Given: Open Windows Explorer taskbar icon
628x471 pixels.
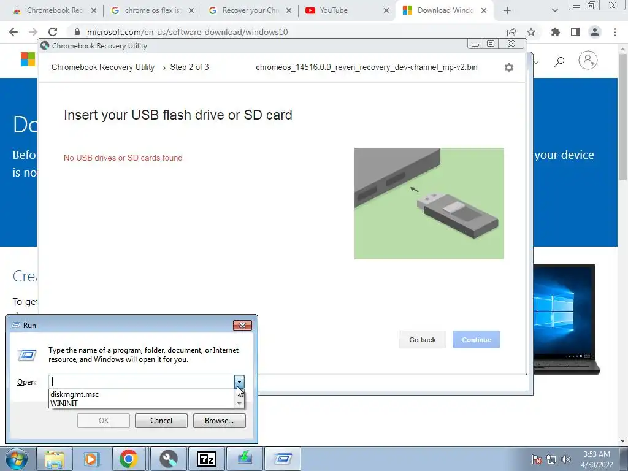Looking at the screenshot, I should 55,459.
